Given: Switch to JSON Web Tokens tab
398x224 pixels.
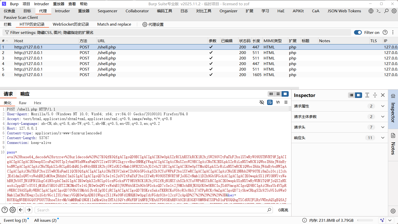Looking at the screenshot, I should tap(344, 11).
